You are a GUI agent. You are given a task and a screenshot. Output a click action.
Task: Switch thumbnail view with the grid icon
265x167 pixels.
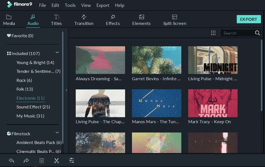coord(213,33)
